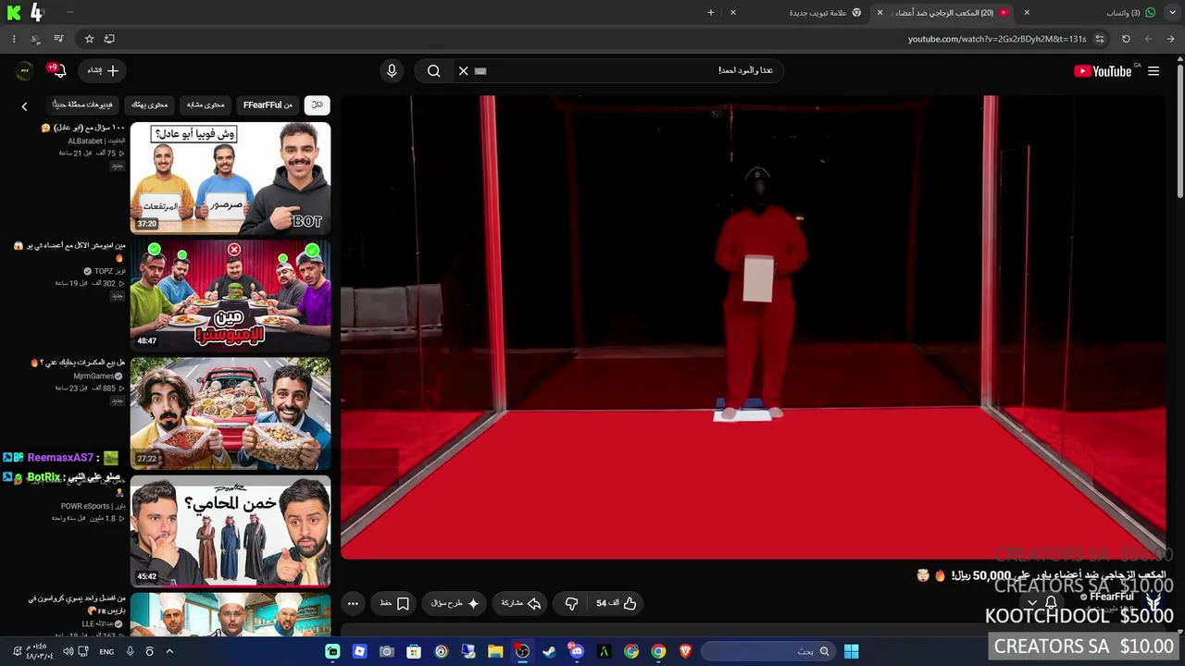Bookmark this page with the star icon

[89, 39]
